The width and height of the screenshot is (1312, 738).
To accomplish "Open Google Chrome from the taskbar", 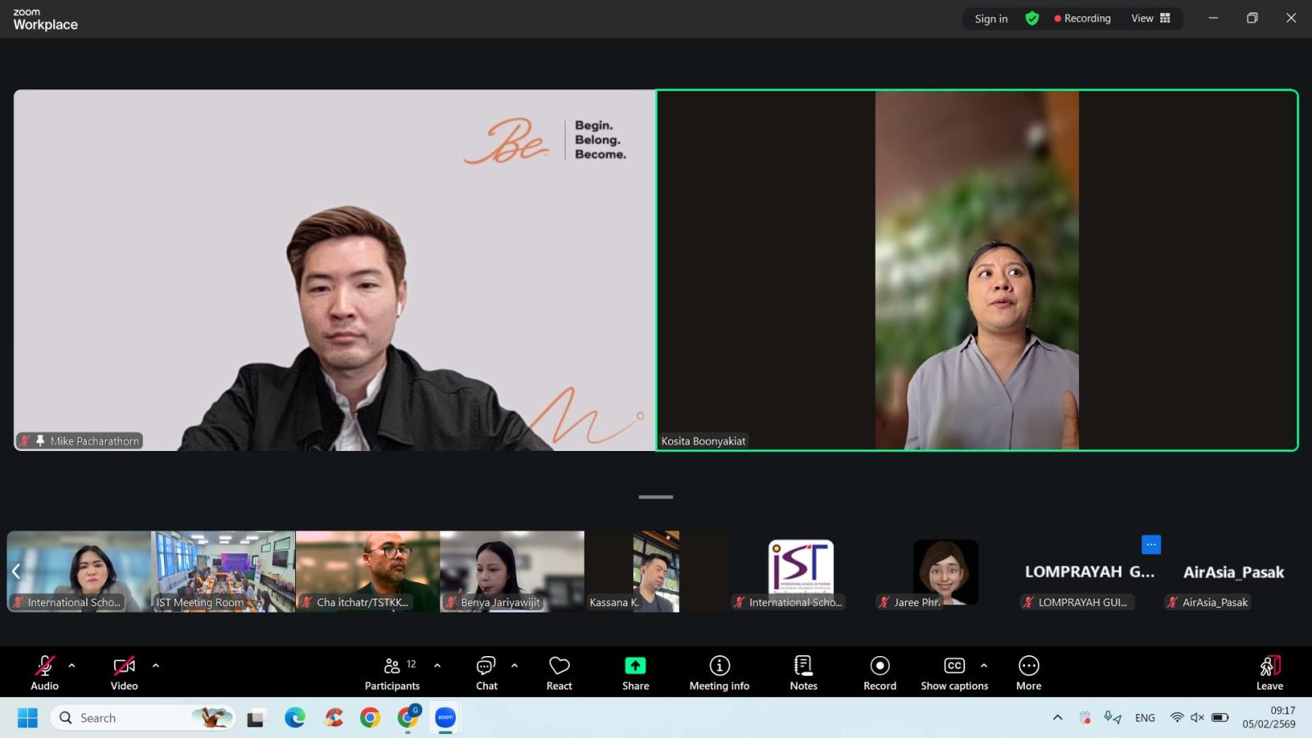I will 370,718.
